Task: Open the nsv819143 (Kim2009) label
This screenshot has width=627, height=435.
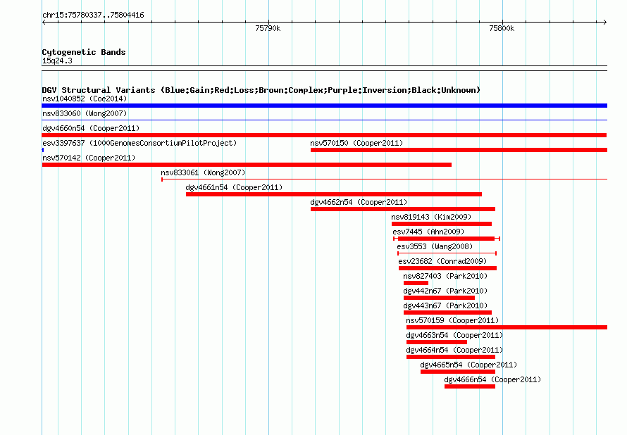Action: click(x=431, y=217)
